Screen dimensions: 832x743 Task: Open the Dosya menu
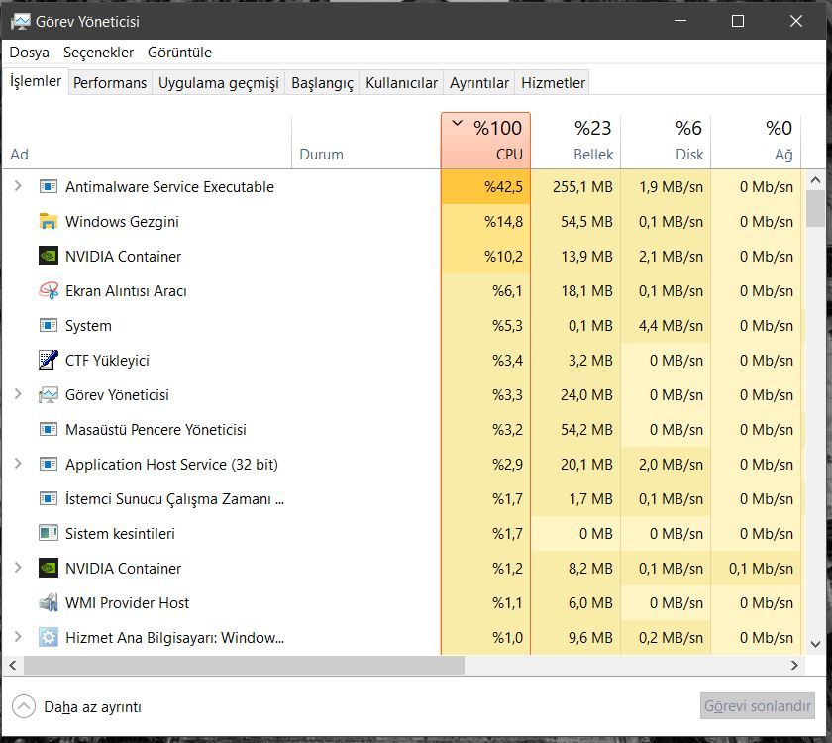[x=29, y=53]
